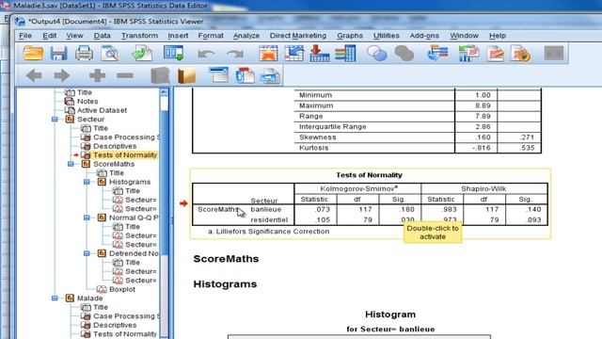The width and height of the screenshot is (602, 339).
Task: Click Data Editor window title Maladie3.sav
Action: [111, 6]
